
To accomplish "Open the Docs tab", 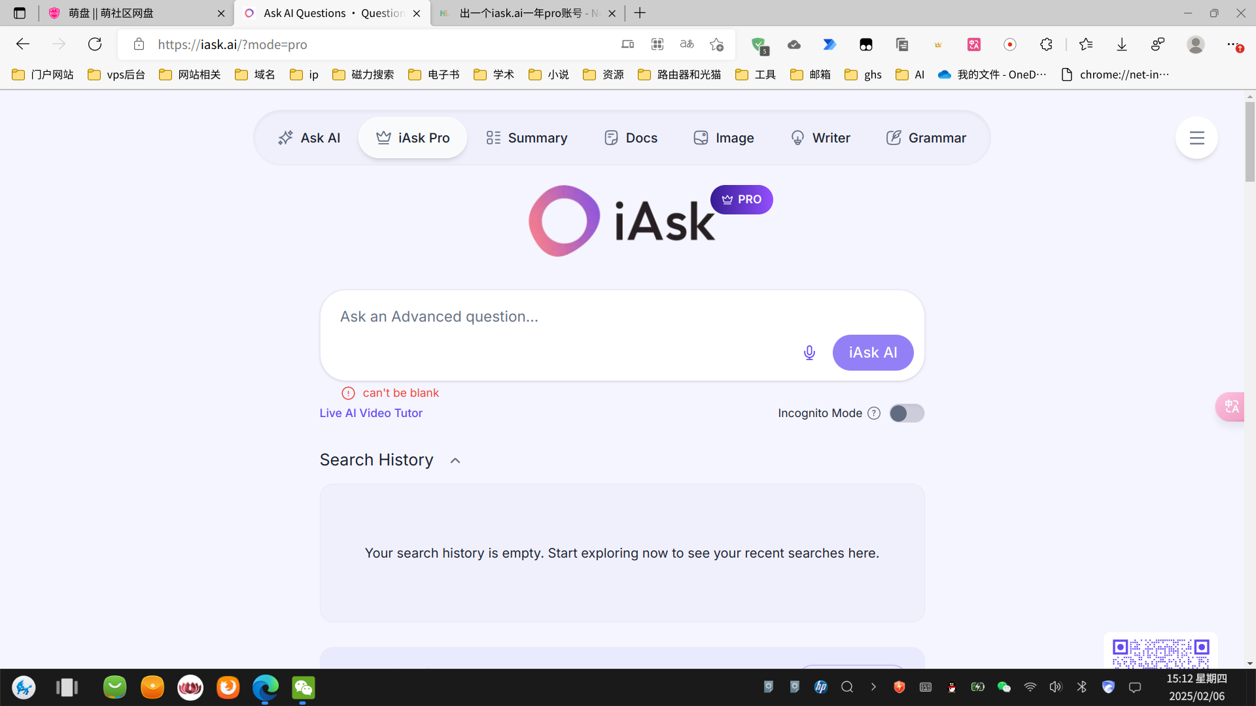I will pos(631,138).
